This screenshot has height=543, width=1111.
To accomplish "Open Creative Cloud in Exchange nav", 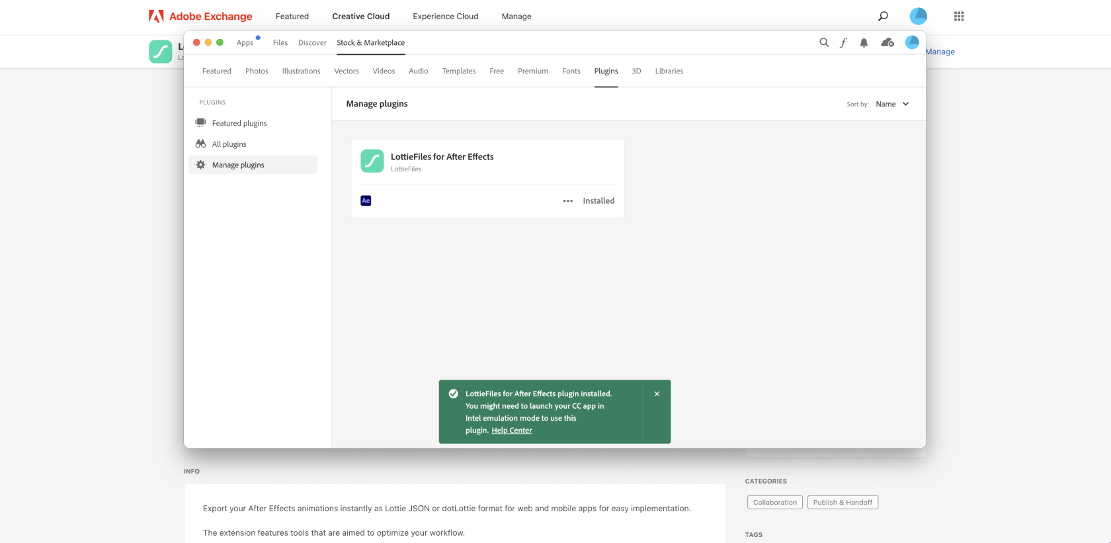I will click(361, 16).
